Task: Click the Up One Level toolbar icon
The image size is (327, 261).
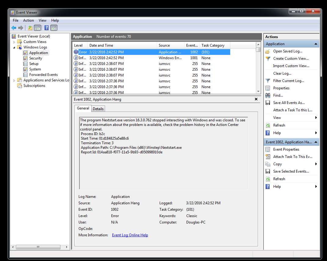Action: click(30, 28)
